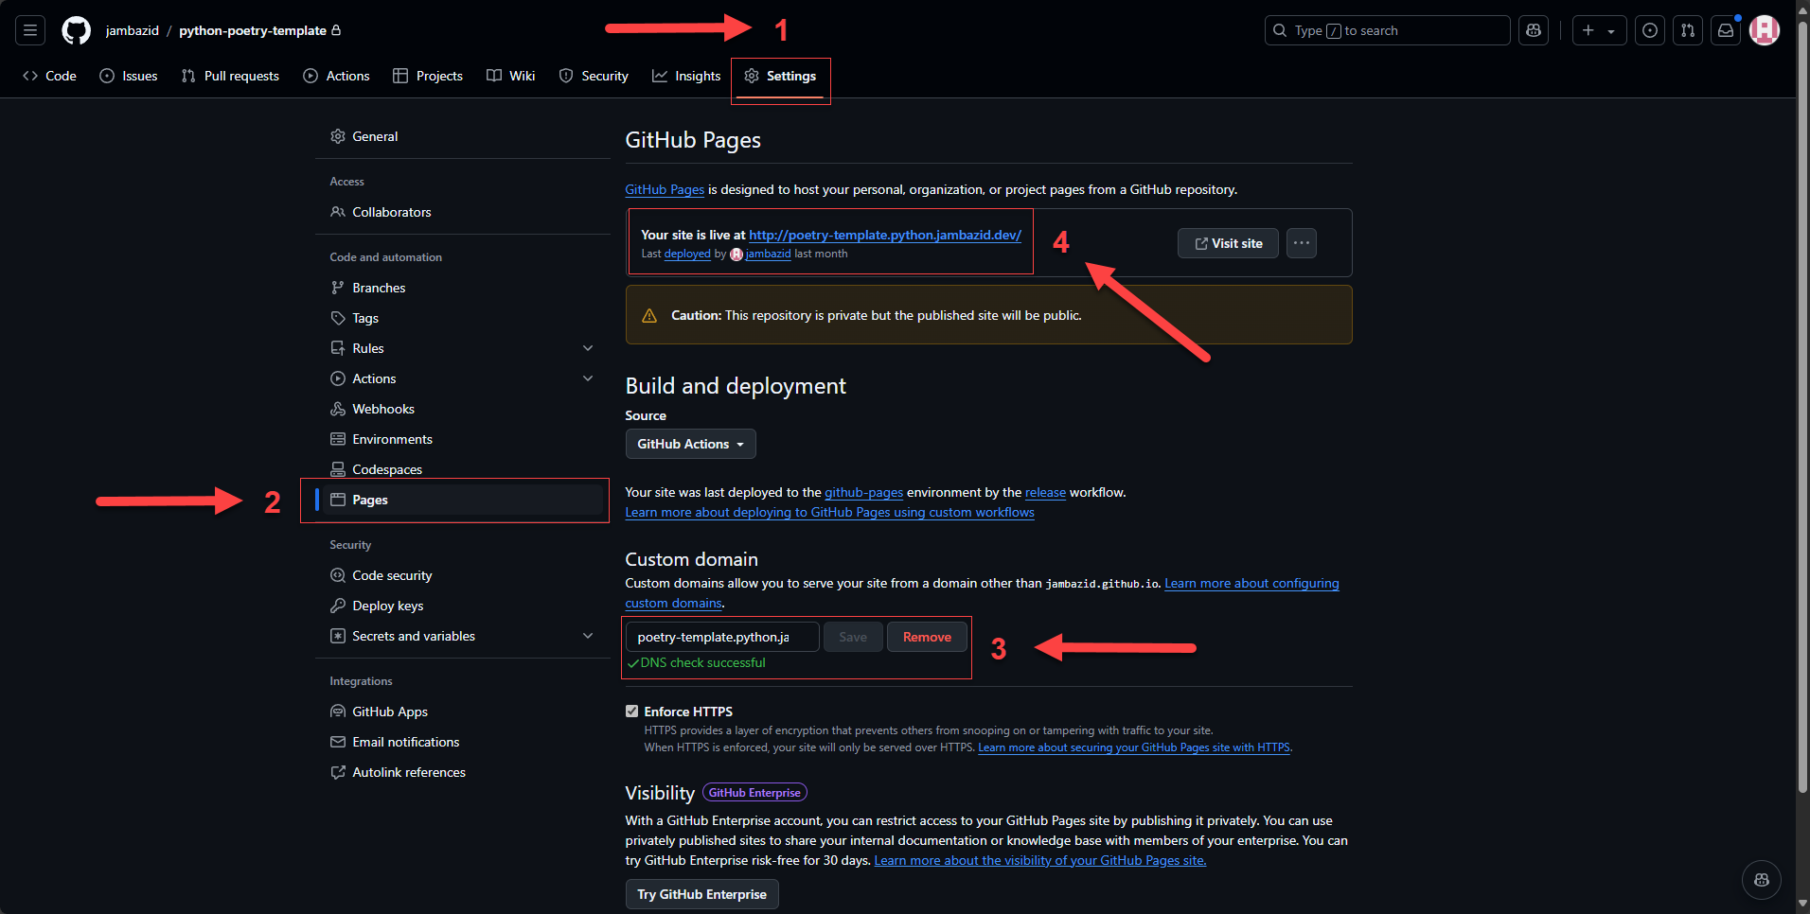Open Webhooks settings page
The height and width of the screenshot is (914, 1810).
pyautogui.click(x=463, y=409)
